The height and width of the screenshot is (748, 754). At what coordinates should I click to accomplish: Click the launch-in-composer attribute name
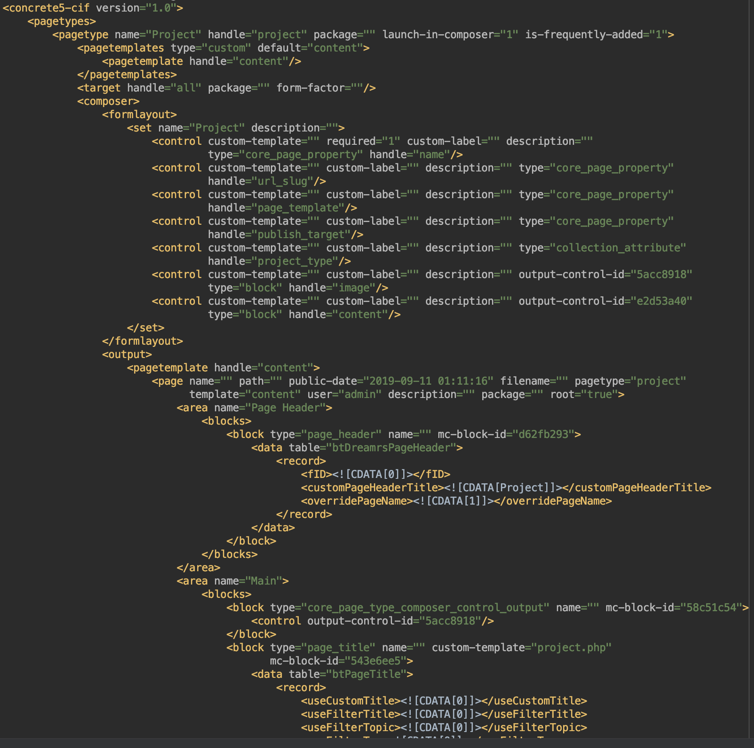pos(438,35)
